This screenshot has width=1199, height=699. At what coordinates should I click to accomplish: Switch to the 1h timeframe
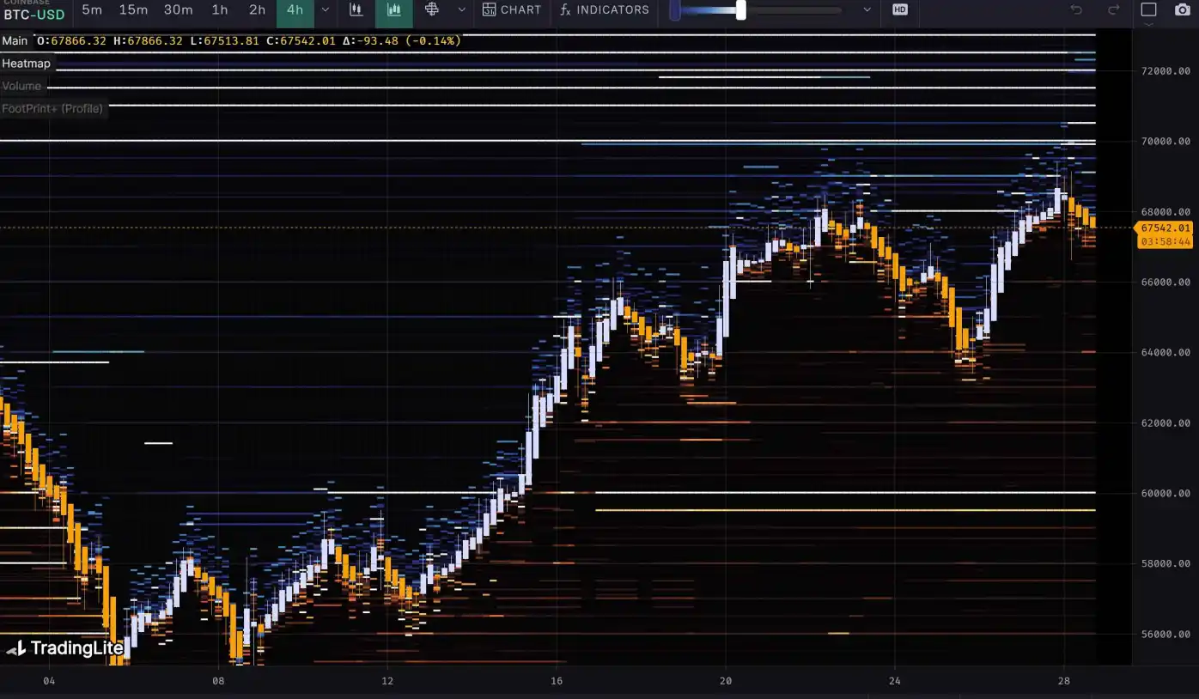220,10
